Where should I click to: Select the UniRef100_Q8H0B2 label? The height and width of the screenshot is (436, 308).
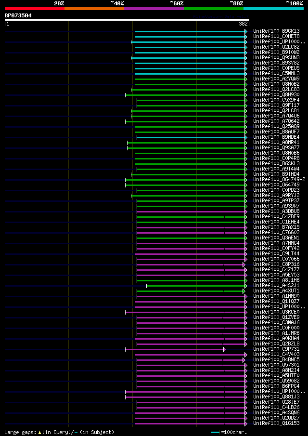pos(276,84)
